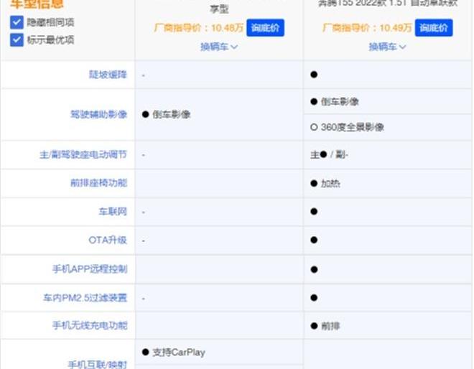Toggle the 隐藏相同项 checkbox
The height and width of the screenshot is (369, 474).
17,22
